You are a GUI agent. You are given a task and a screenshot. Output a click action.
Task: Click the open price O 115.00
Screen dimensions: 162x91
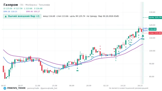point(8,8)
